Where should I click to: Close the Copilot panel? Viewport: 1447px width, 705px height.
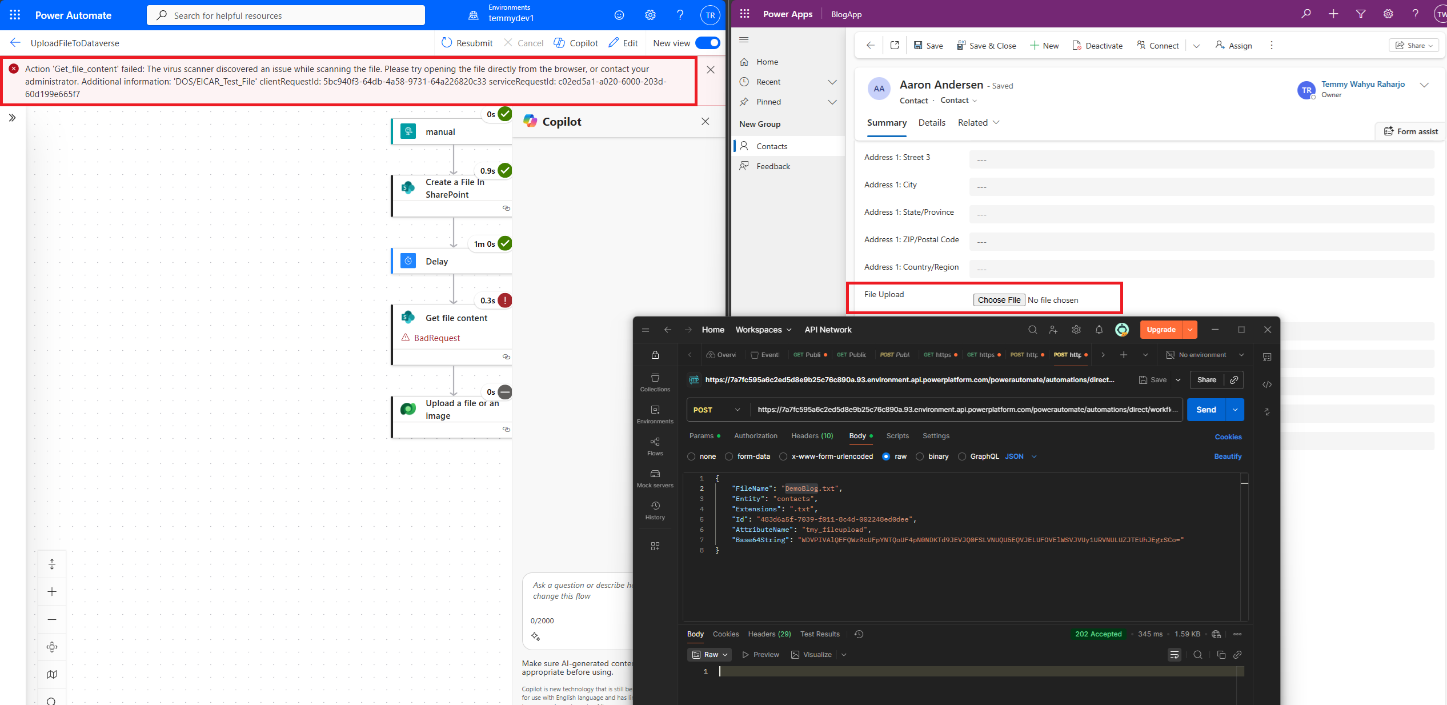tap(706, 121)
